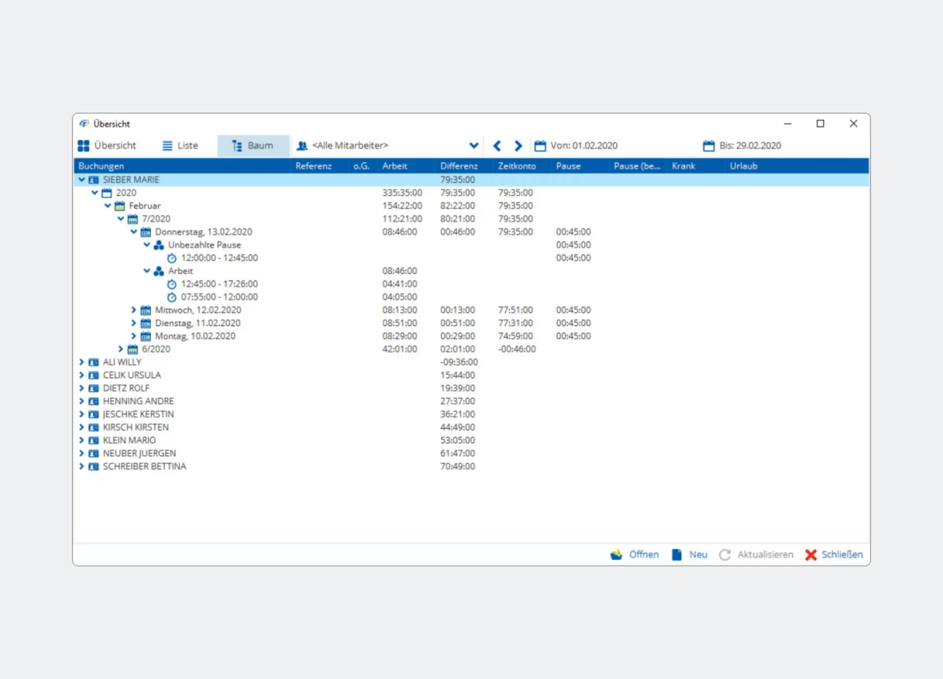Click the Unbezahlte Pause category icon
The height and width of the screenshot is (679, 943).
pos(159,245)
